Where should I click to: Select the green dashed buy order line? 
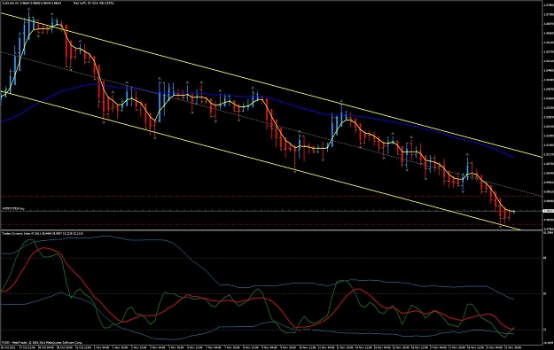tap(271, 211)
